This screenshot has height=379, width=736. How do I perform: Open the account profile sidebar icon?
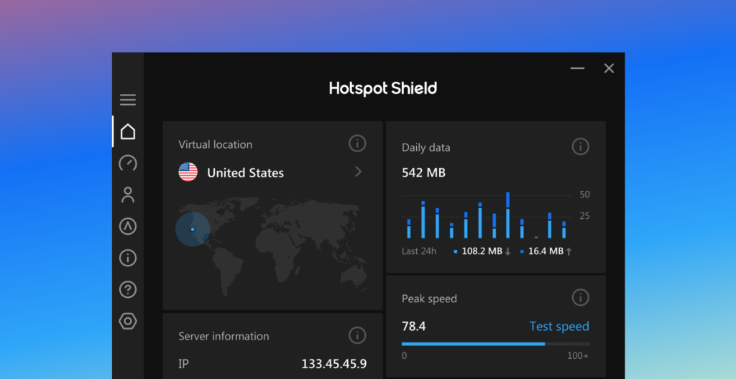pos(128,195)
